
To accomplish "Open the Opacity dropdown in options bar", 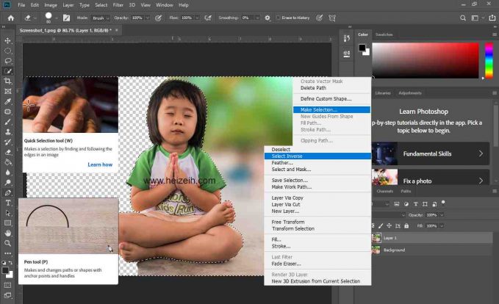I will pos(147,18).
